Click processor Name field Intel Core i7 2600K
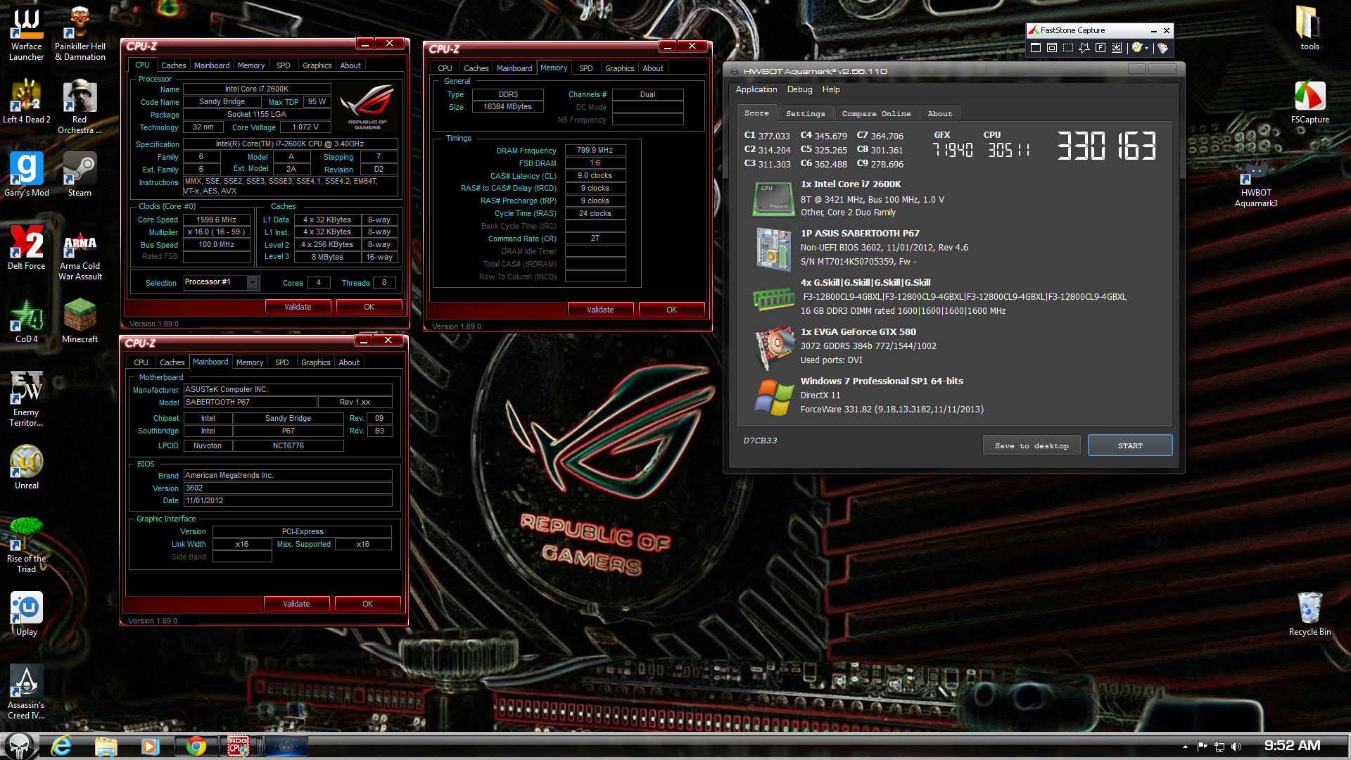Image resolution: width=1351 pixels, height=760 pixels. pyautogui.click(x=256, y=89)
